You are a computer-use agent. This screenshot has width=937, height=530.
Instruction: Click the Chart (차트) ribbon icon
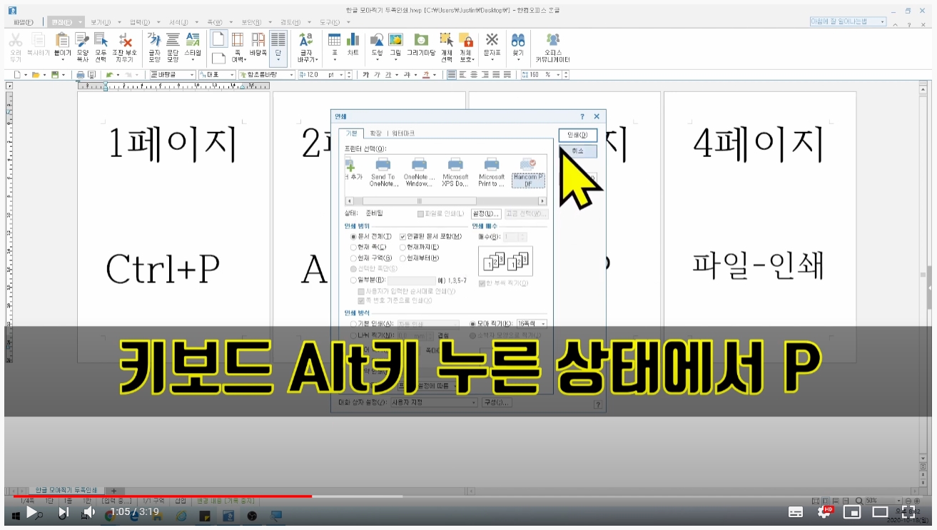[x=353, y=44]
